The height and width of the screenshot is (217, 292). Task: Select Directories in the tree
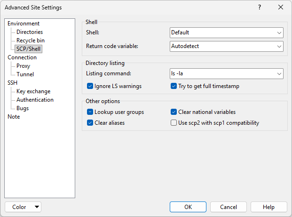[30, 32]
